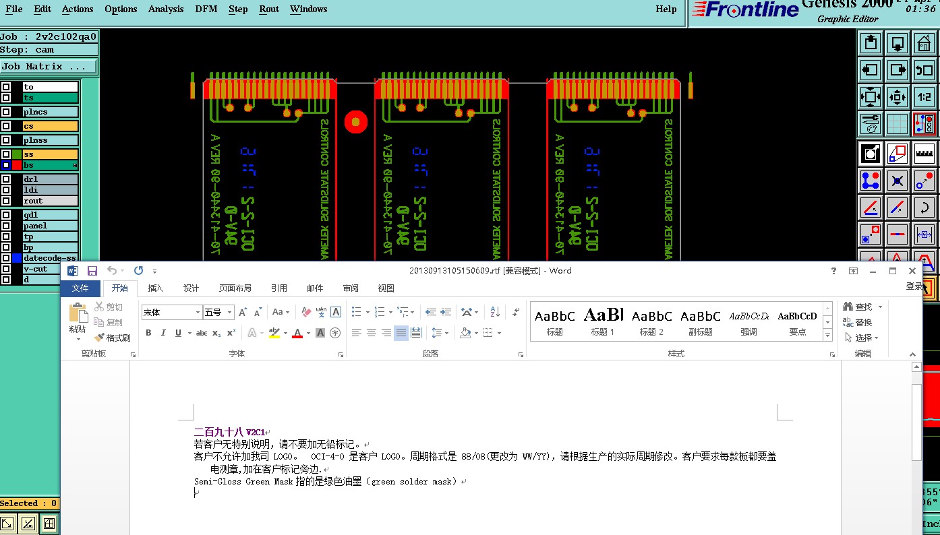940x535 pixels.
Task: Click the zoom-in contract arrows icon
Action: click(x=897, y=97)
